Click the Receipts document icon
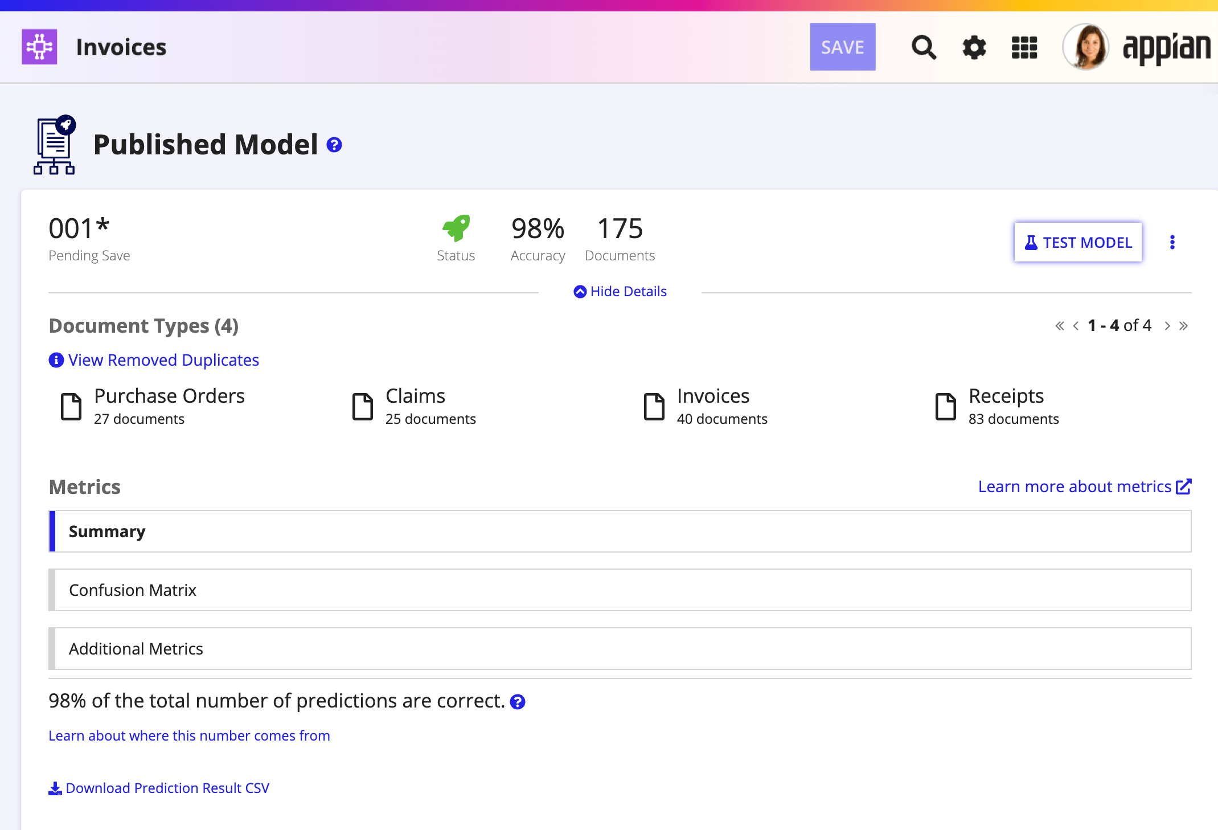 [x=946, y=407]
